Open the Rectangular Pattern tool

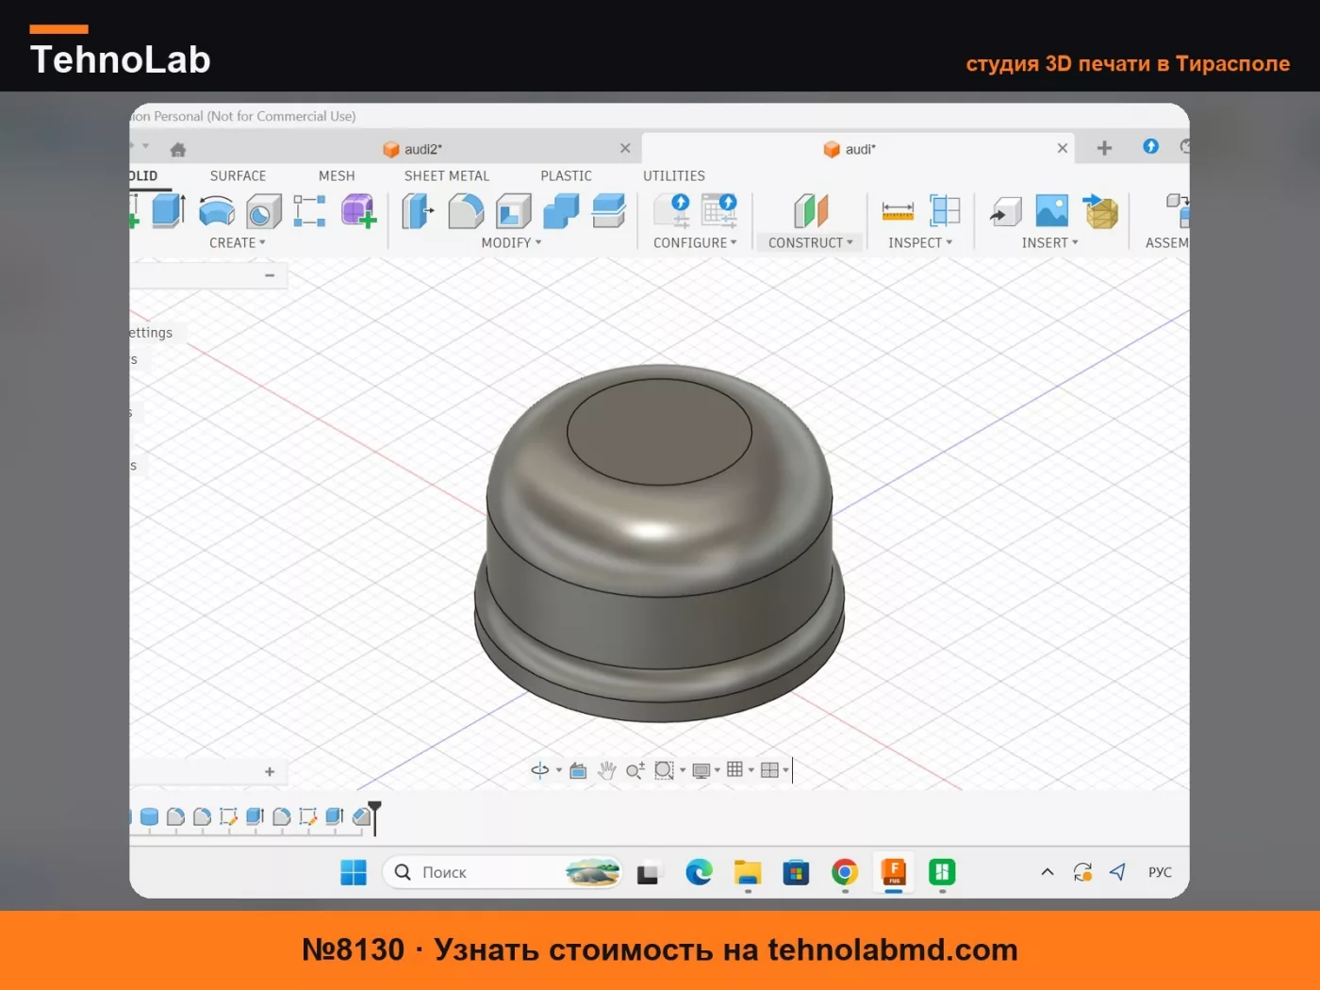click(309, 211)
